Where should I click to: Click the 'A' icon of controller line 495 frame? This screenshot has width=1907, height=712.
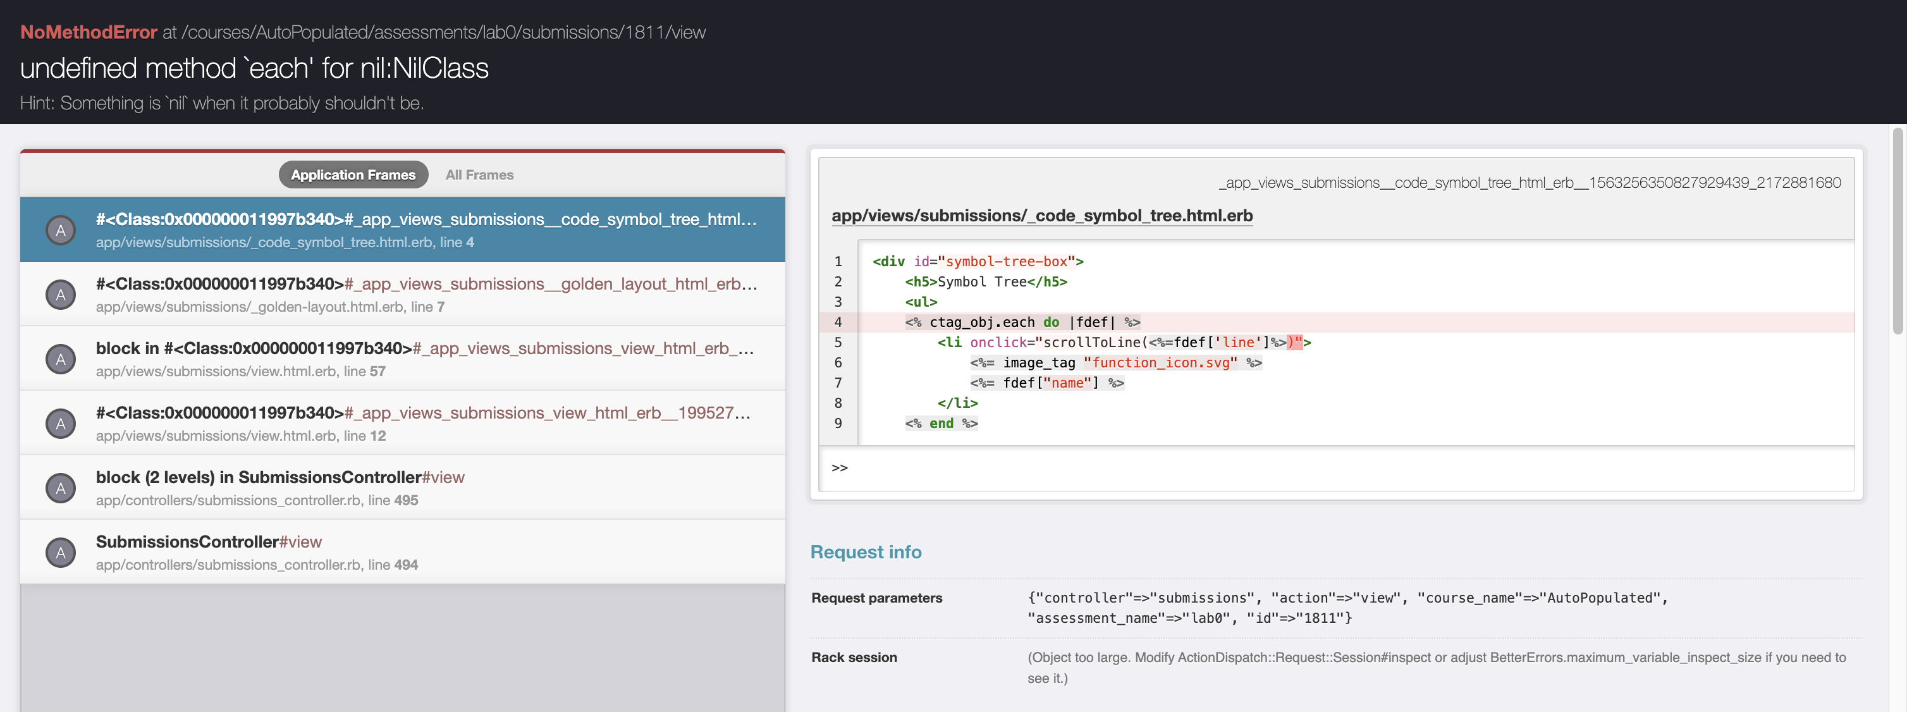click(61, 488)
